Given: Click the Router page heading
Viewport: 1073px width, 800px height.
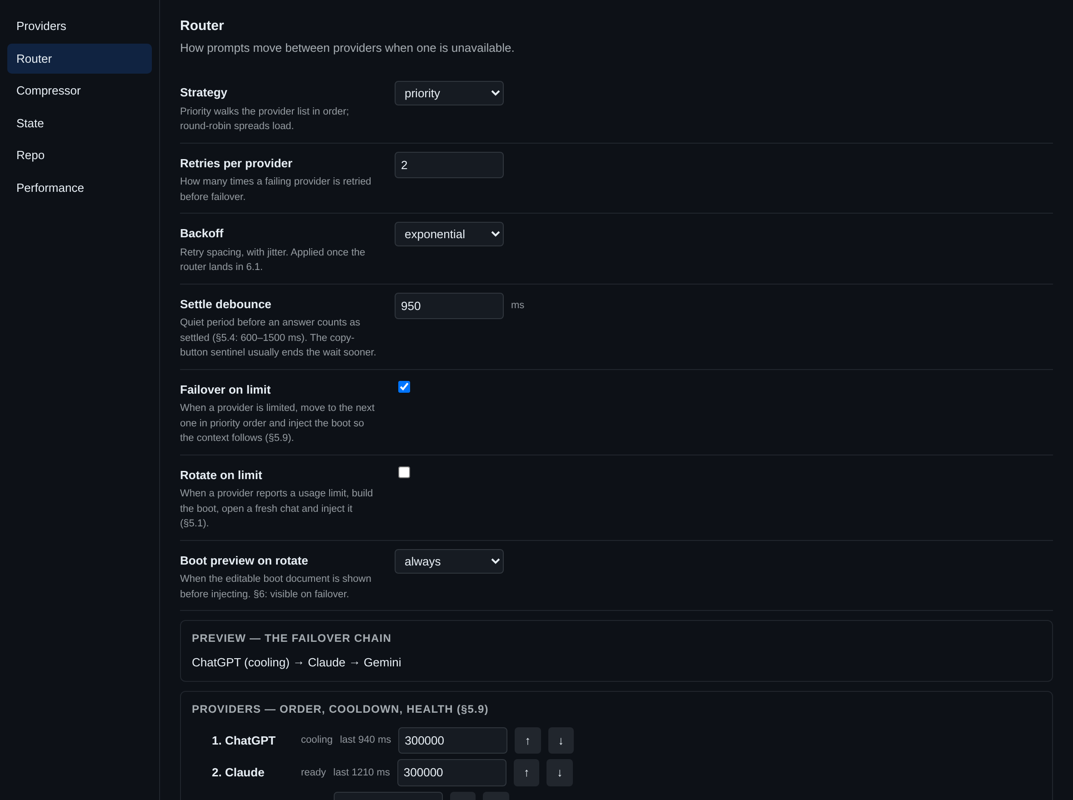Looking at the screenshot, I should pos(202,25).
